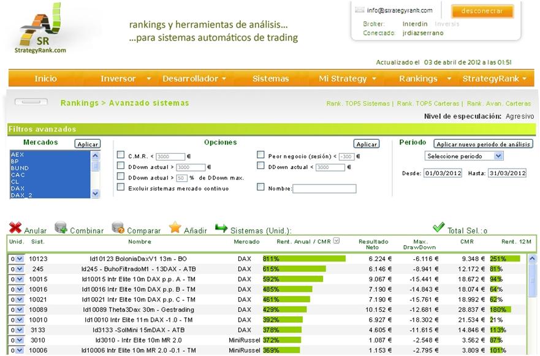540x356 pixels.
Task: Click the Comparar database icon
Action: tap(118, 227)
